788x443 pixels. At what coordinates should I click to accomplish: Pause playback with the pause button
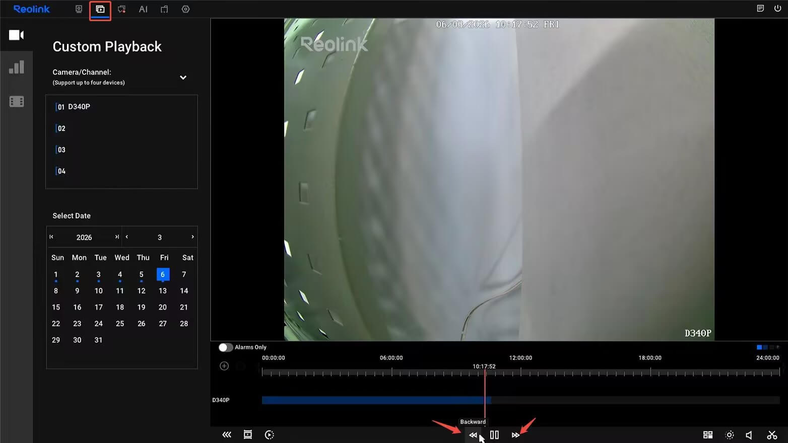494,434
